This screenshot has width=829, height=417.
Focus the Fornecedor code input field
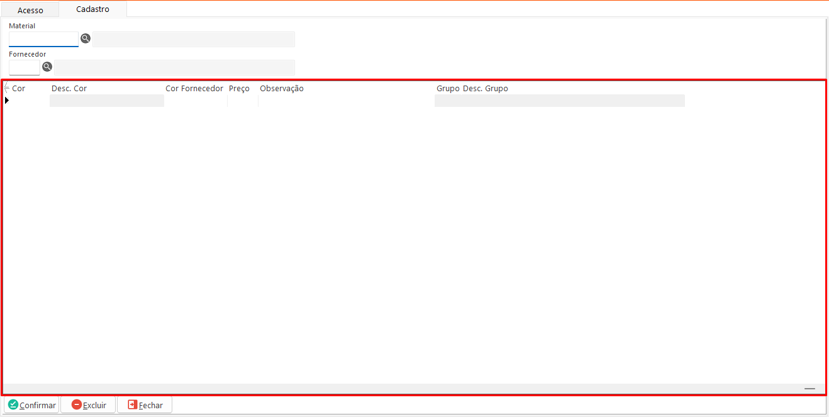point(25,67)
